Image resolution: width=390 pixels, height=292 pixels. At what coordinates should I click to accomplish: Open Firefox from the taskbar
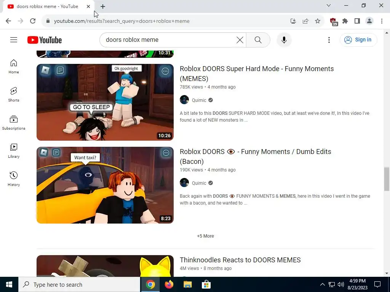169,284
